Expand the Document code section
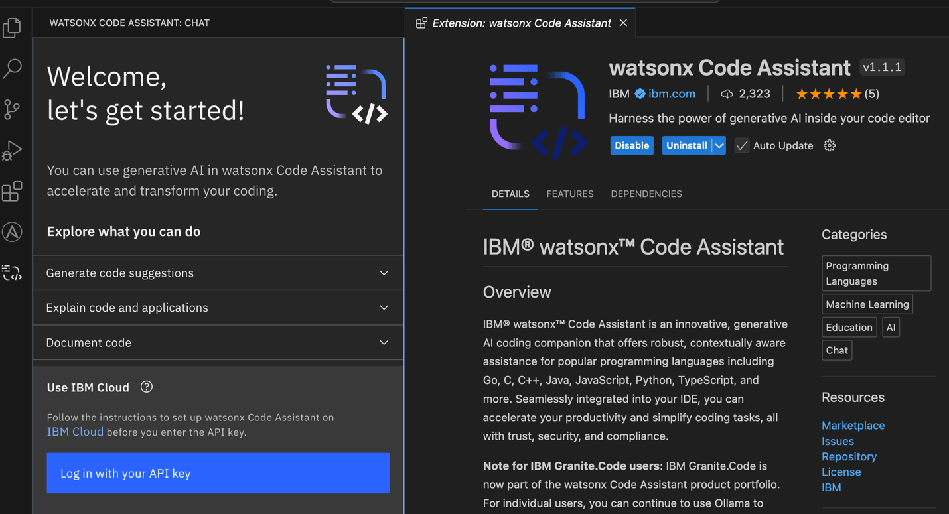Viewport: 949px width, 514px height. pyautogui.click(x=218, y=342)
